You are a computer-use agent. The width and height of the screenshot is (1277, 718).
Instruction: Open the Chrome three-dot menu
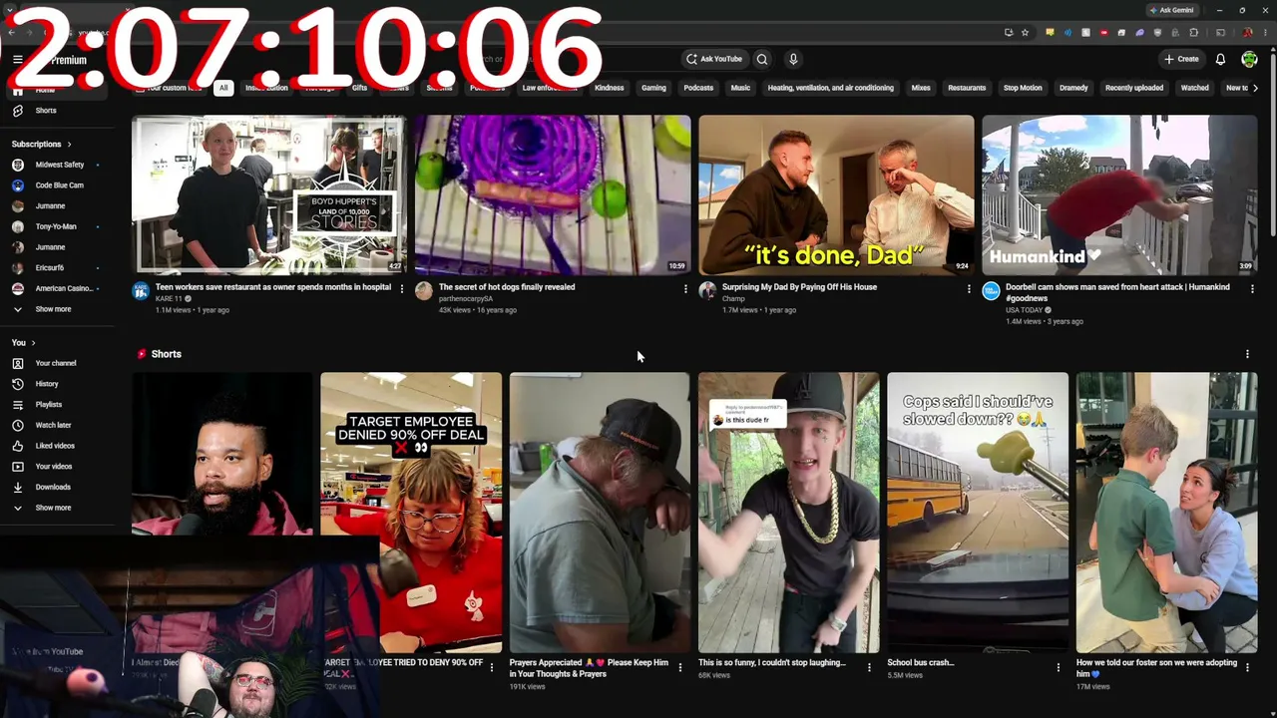tap(1263, 32)
